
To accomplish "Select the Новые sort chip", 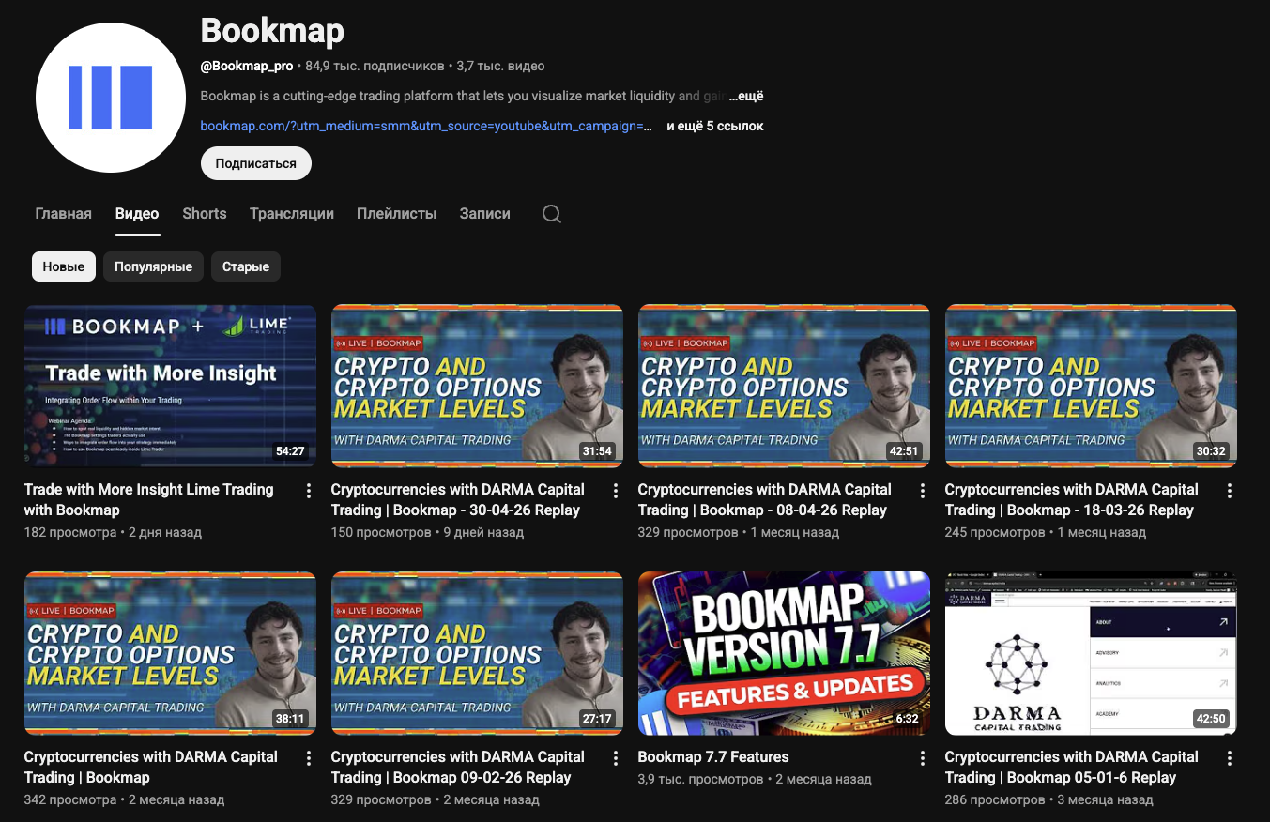I will pyautogui.click(x=64, y=266).
